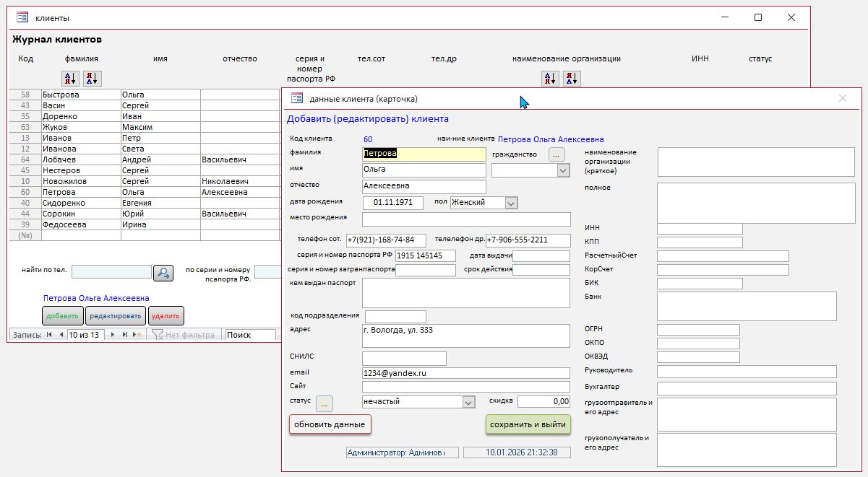Sort surnames descending with фамилия Я-A button
The image size is (868, 477).
[93, 78]
